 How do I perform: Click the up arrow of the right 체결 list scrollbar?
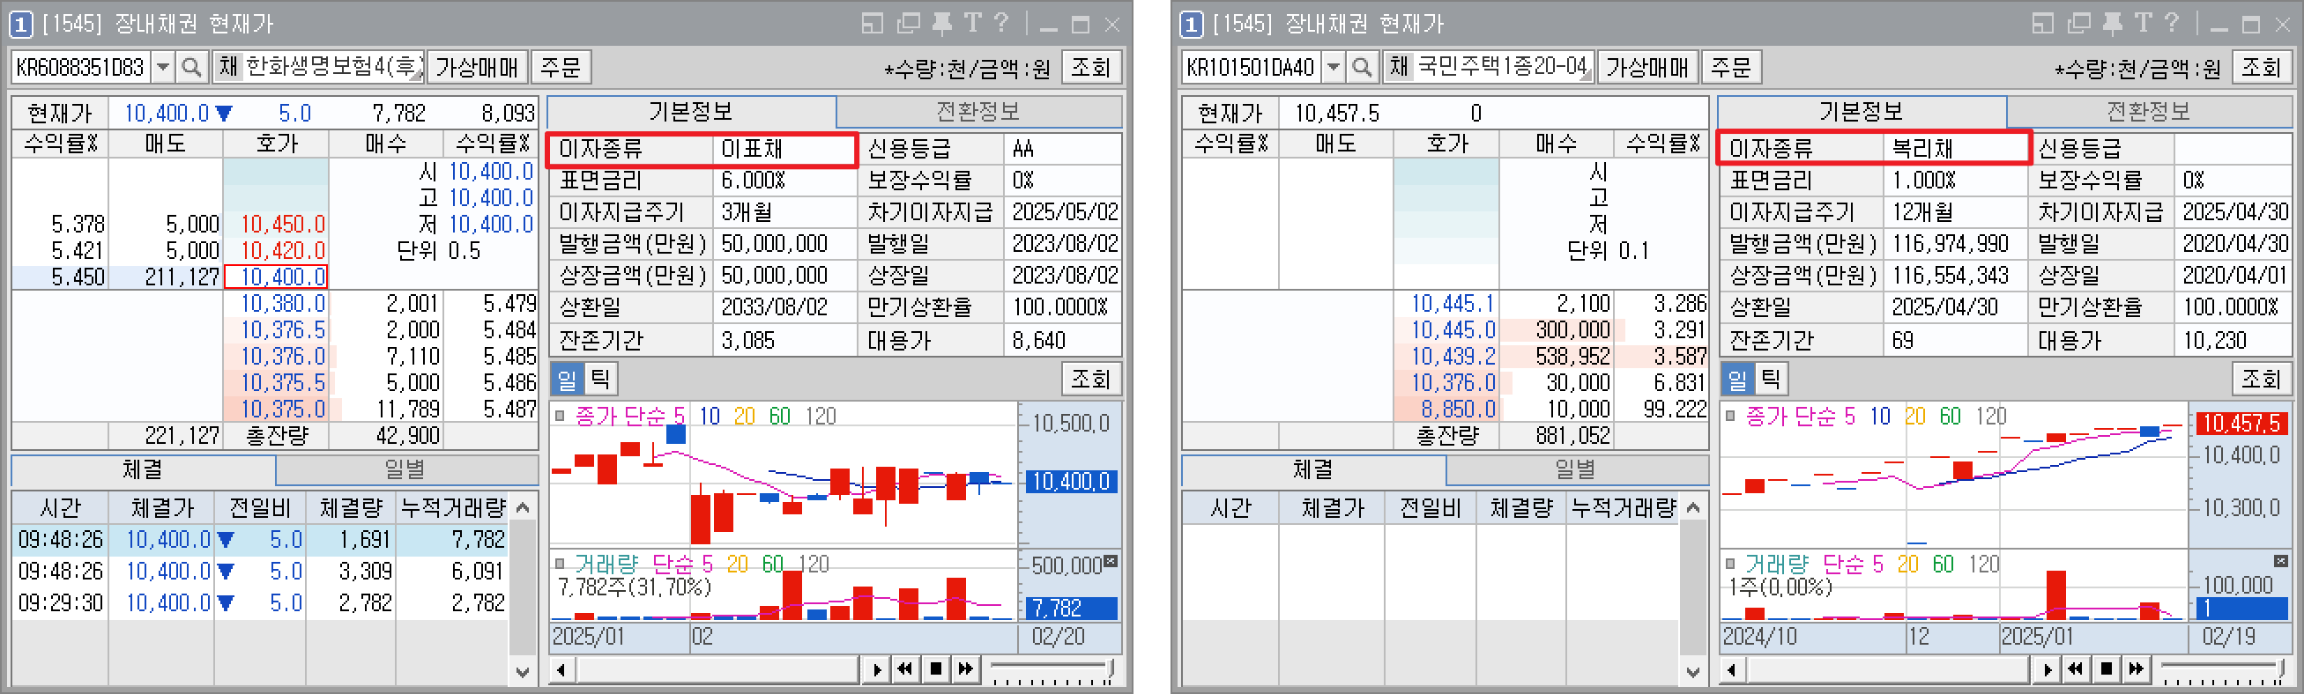(x=1693, y=508)
